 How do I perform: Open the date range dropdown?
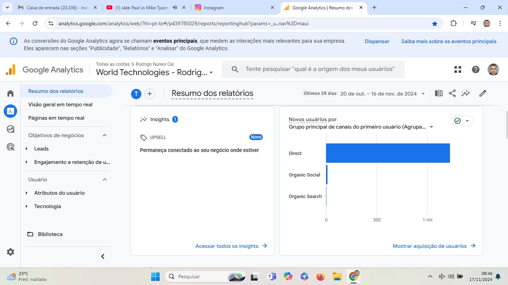click(x=383, y=94)
